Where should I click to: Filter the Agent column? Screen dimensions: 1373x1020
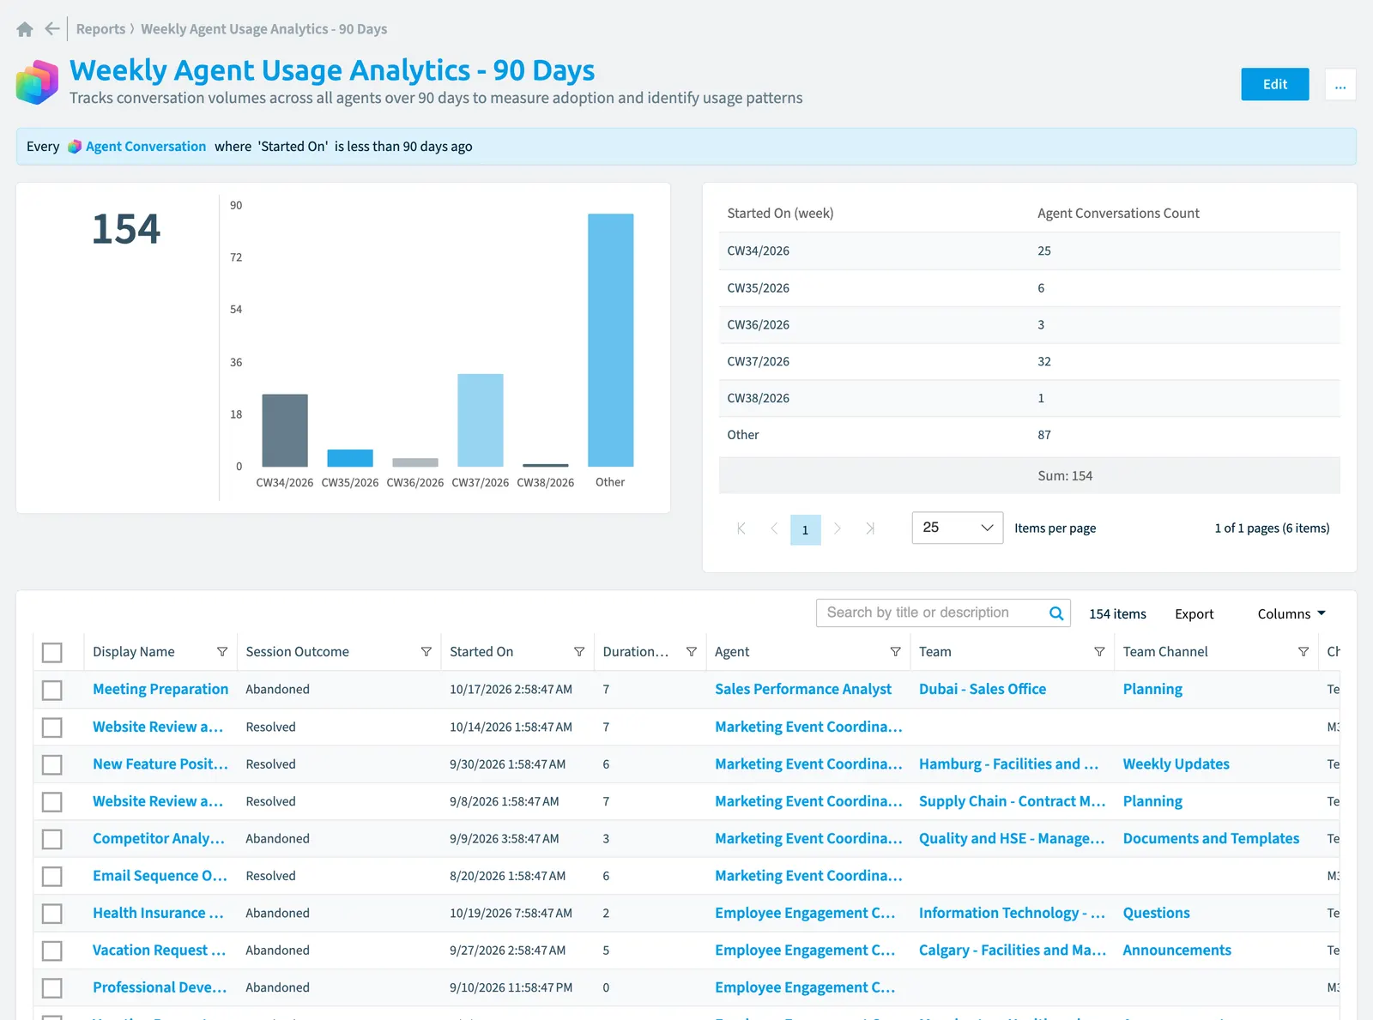pos(896,652)
